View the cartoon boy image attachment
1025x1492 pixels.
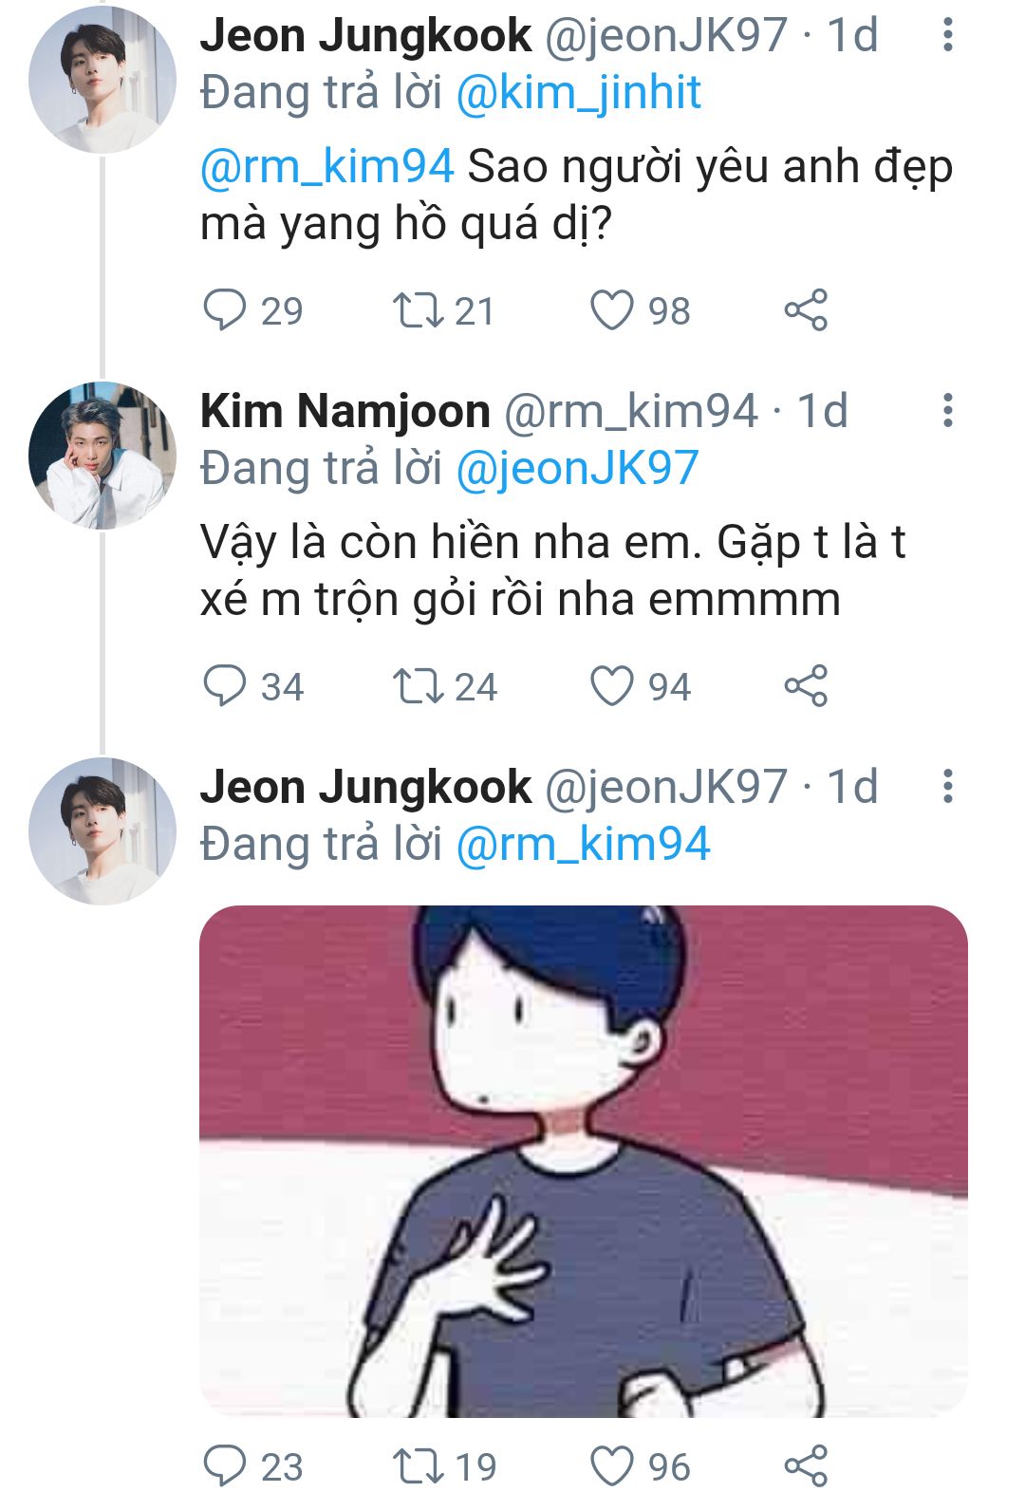coord(583,1160)
